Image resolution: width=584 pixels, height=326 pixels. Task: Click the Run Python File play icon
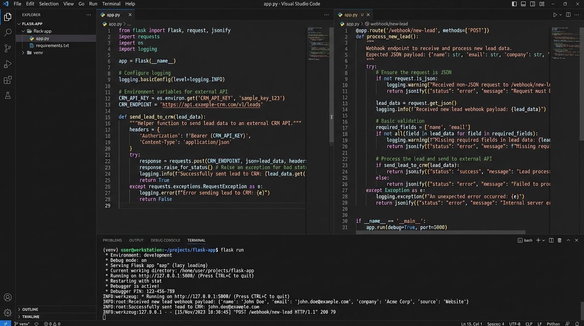[554, 14]
